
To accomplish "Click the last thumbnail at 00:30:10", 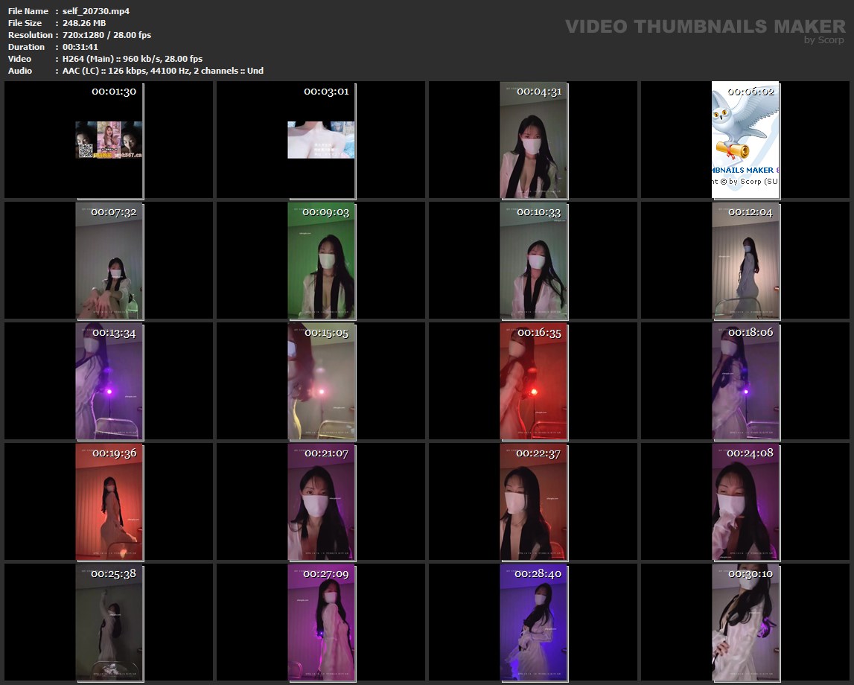I will [x=745, y=622].
